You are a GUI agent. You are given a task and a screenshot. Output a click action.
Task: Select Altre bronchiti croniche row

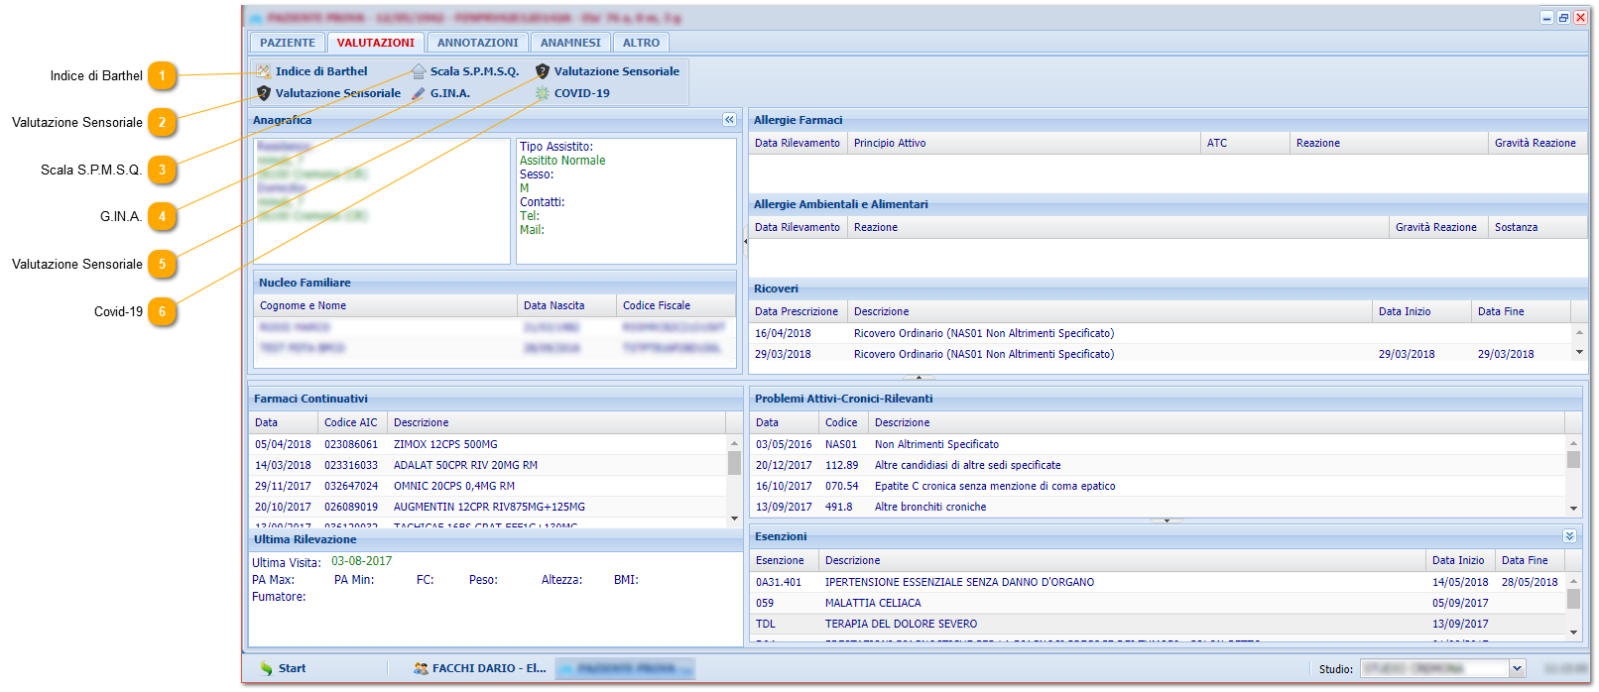[x=1158, y=507]
